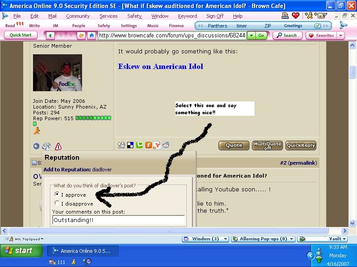Select the I disapprove radio button
The image size is (357, 267).
click(57, 203)
